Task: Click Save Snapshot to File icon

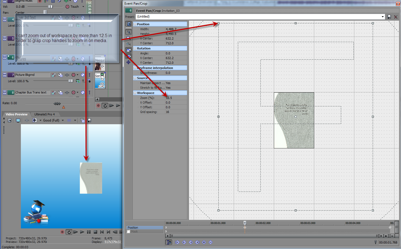Action: (x=89, y=120)
